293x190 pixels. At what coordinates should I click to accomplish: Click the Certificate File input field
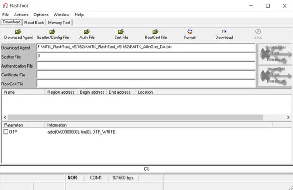(146, 75)
